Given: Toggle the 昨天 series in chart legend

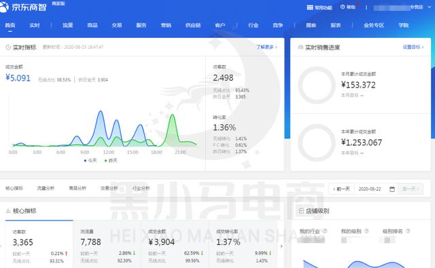Looking at the screenshot, I should point(111,161).
